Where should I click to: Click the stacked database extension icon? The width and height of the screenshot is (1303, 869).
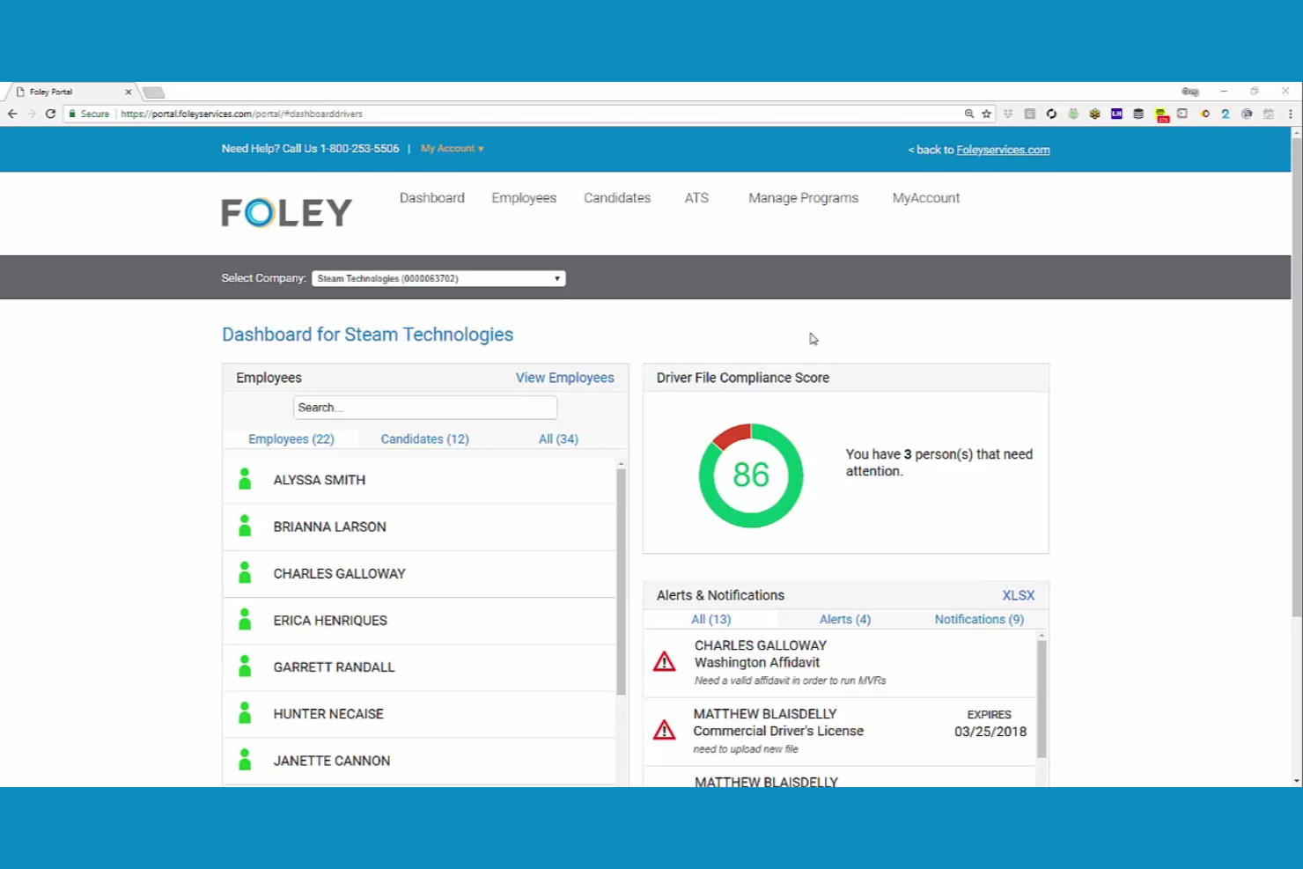pyautogui.click(x=1138, y=114)
